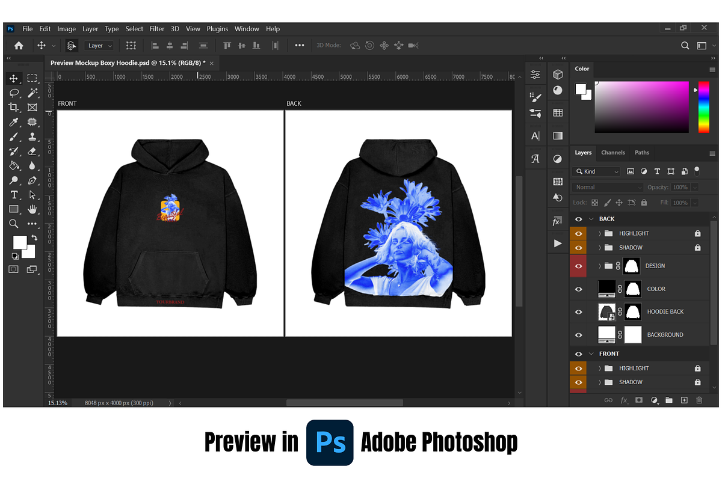Screen dimensions: 722x481
Task: Hide the HOODIE BACK layer
Action: (x=578, y=312)
